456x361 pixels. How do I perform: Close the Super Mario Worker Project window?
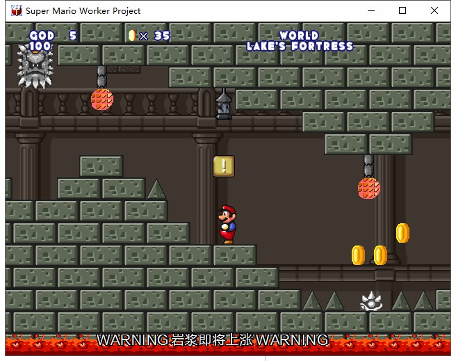(434, 10)
